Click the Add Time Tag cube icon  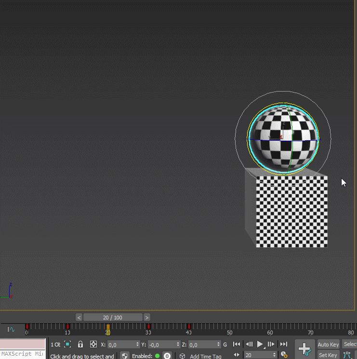pyautogui.click(x=182, y=356)
